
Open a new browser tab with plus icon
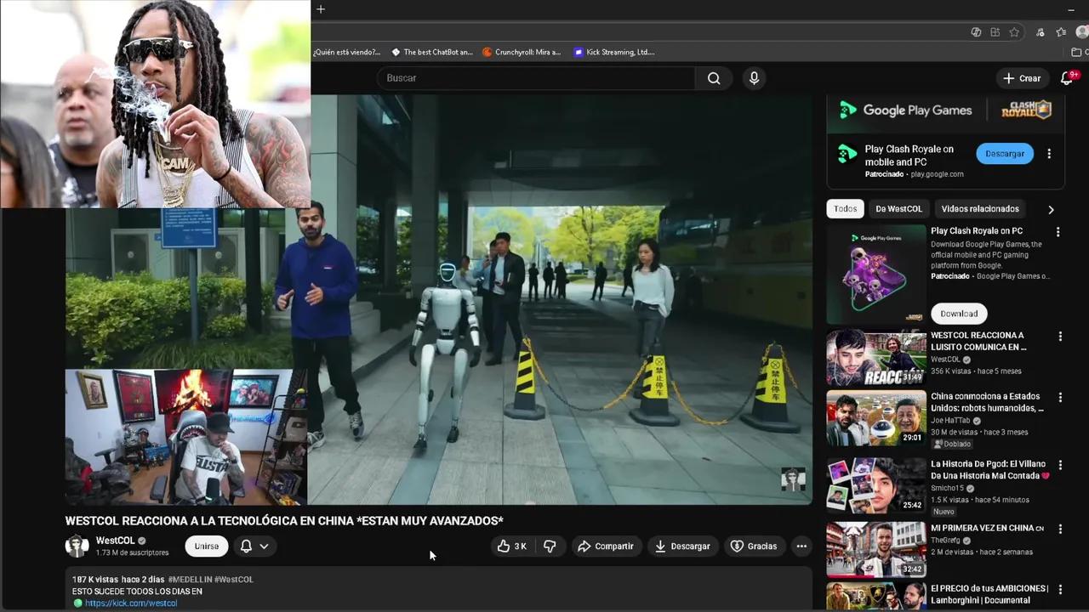click(x=321, y=9)
